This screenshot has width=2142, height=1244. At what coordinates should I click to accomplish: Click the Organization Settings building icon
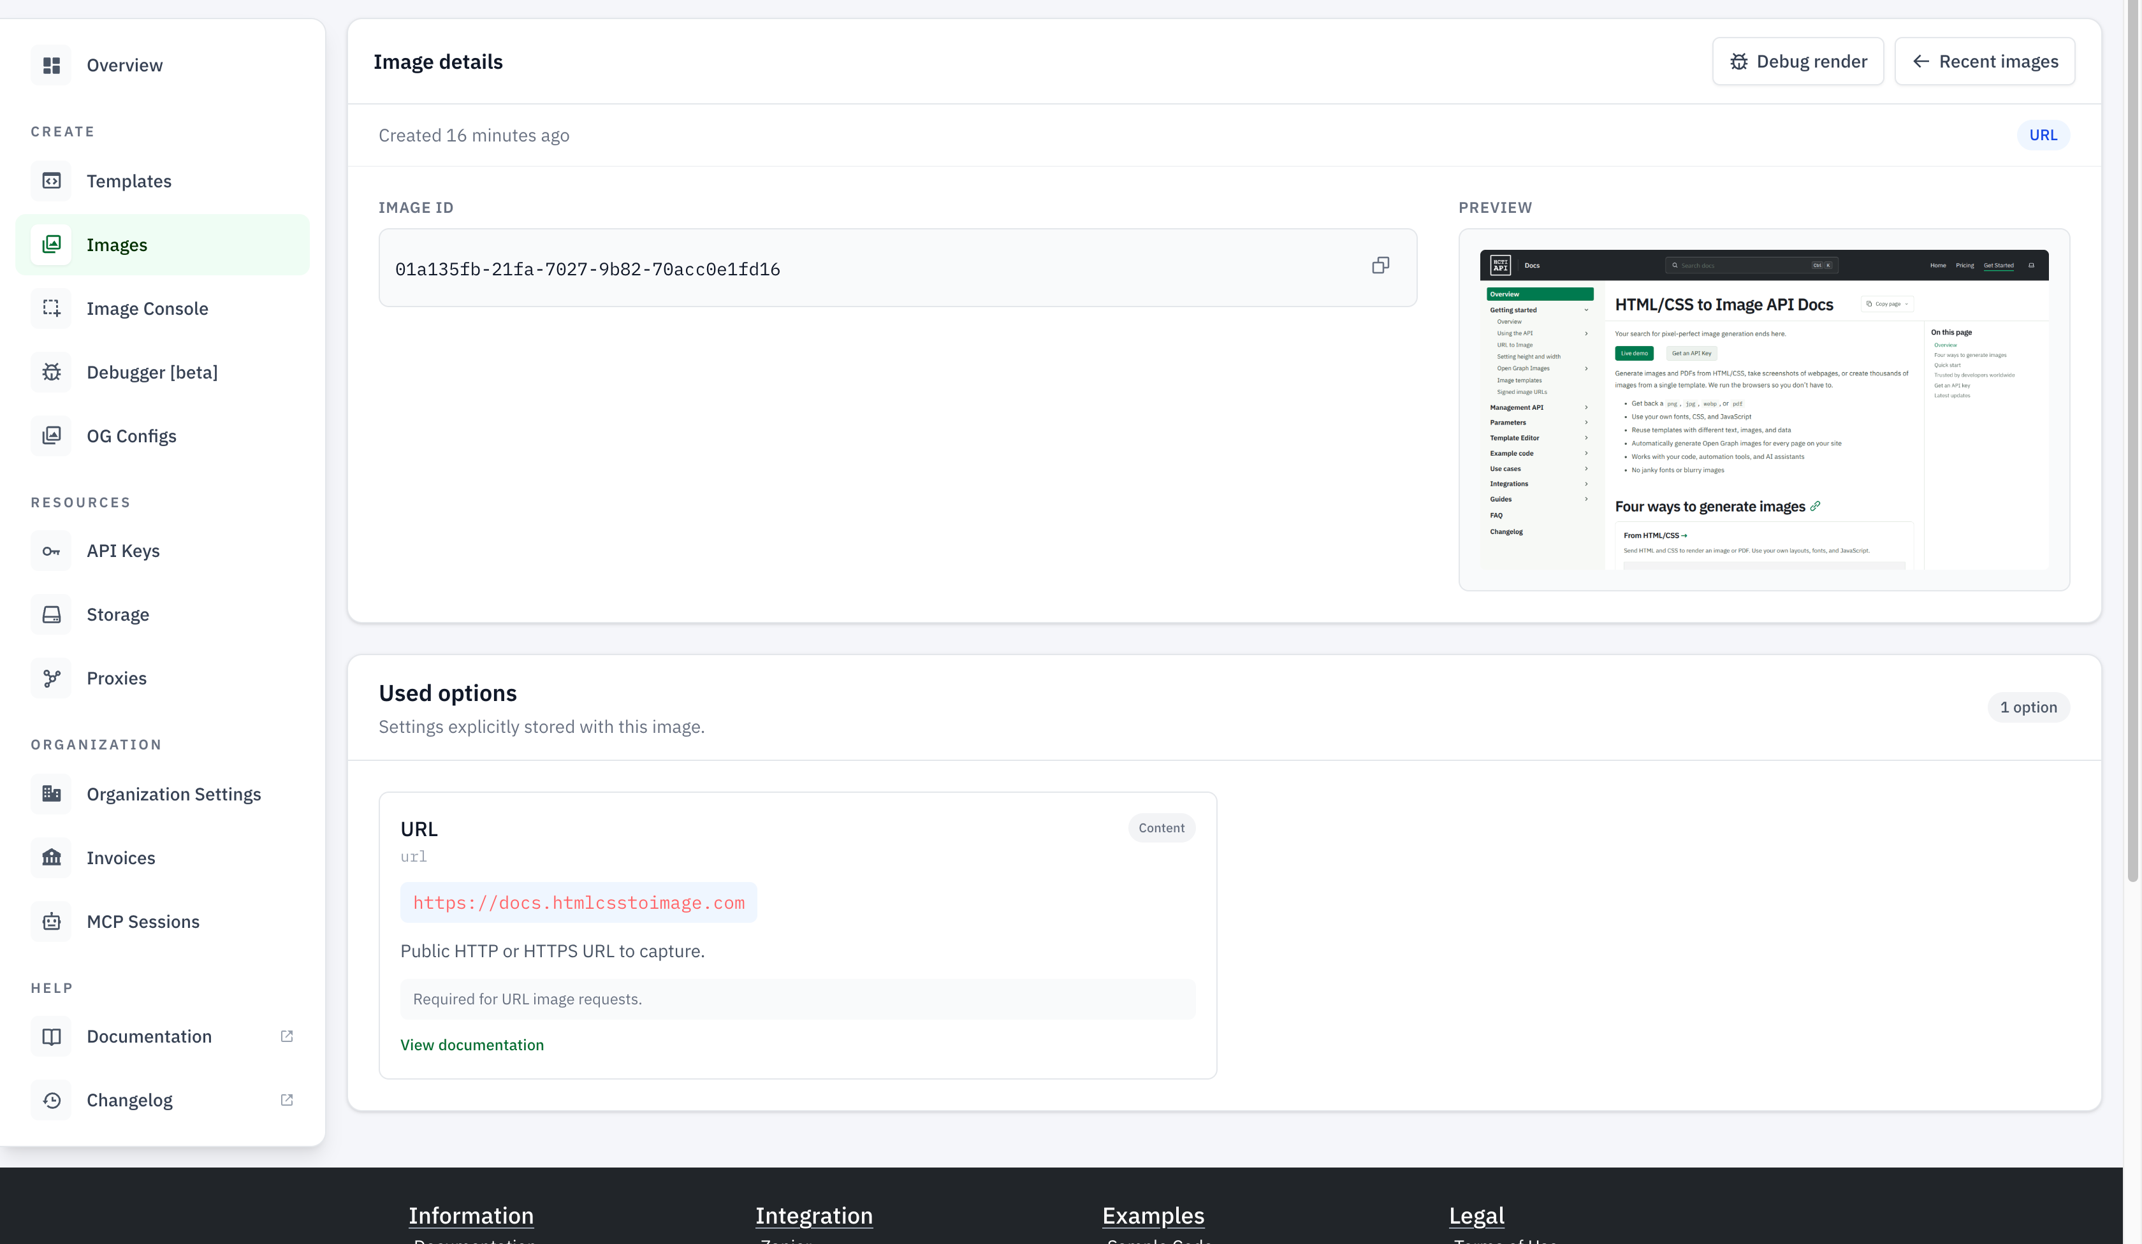click(x=52, y=793)
